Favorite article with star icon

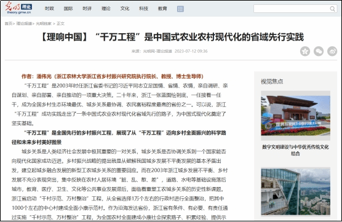coord(305,51)
